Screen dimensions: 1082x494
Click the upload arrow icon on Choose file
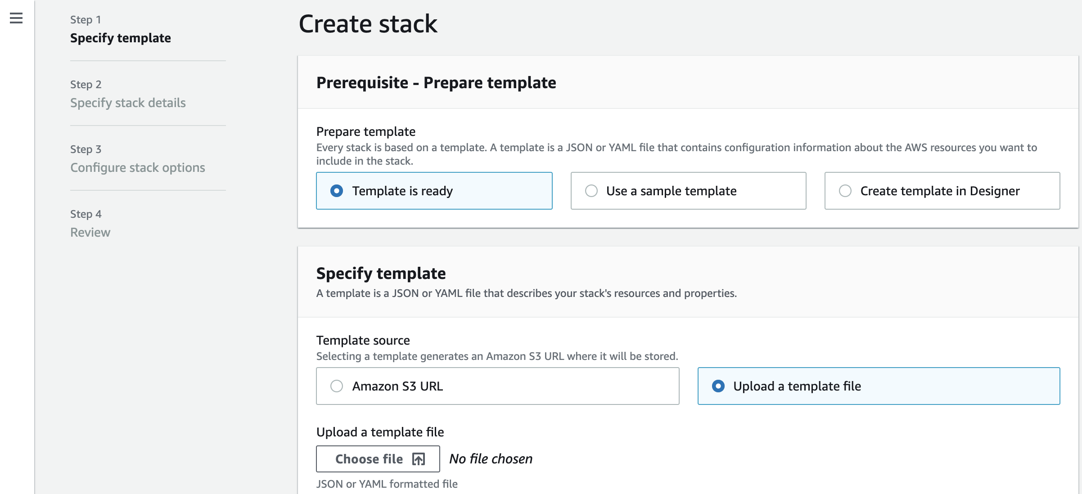[x=419, y=459]
